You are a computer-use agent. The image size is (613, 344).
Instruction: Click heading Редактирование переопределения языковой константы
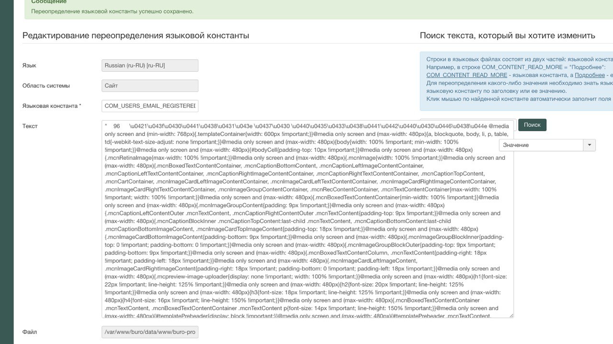tap(136, 35)
